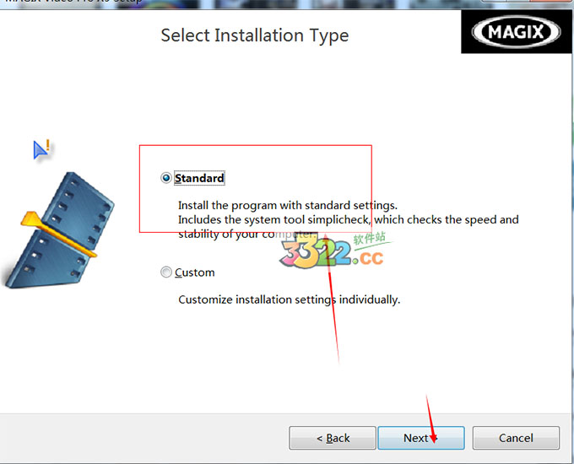Click the MAGIX logo
This screenshot has width=574, height=464.
point(516,32)
